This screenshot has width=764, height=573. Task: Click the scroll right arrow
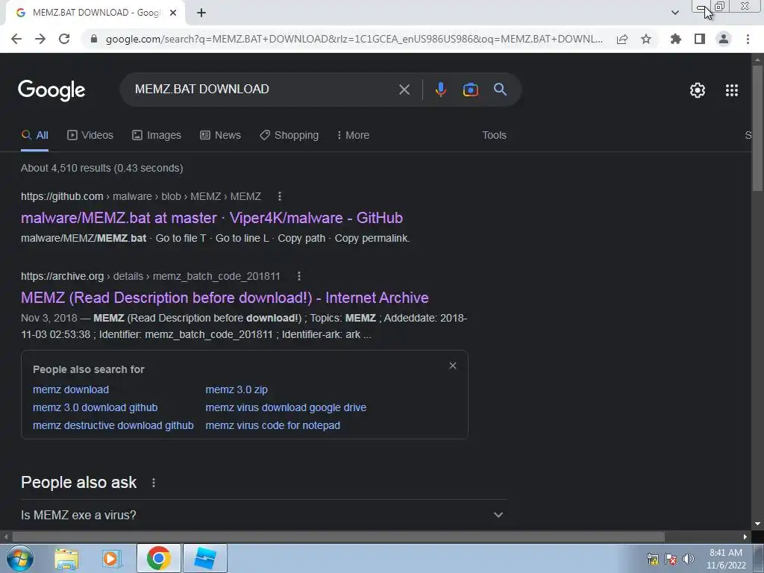(x=745, y=537)
